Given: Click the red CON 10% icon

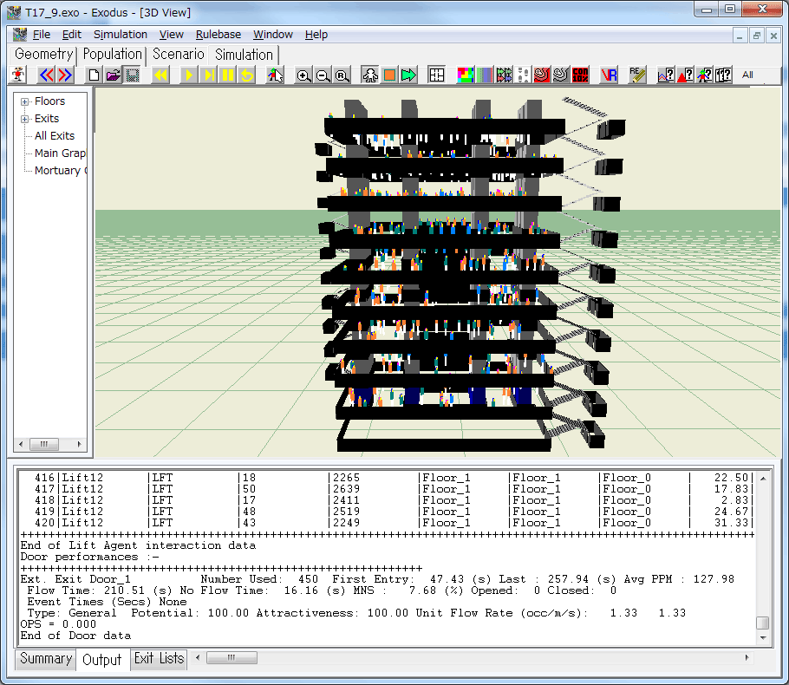Looking at the screenshot, I should pos(581,75).
